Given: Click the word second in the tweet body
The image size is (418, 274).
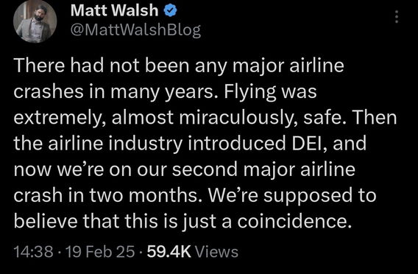Looking at the screenshot, I should [205, 169].
